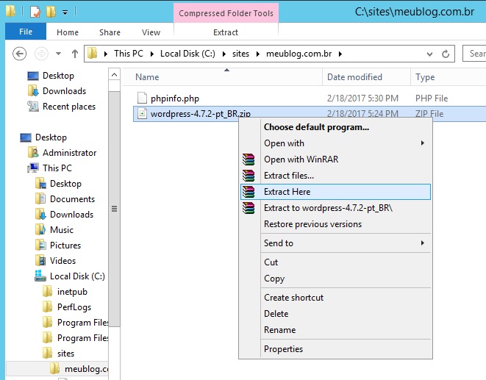Switch to the Home ribbon tab
The height and width of the screenshot is (380, 486).
tap(68, 32)
